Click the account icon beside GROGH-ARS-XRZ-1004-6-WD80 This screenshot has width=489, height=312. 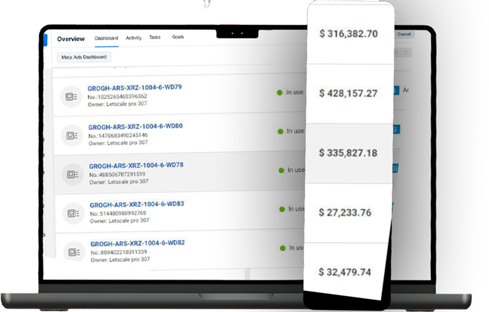pyautogui.click(x=71, y=136)
